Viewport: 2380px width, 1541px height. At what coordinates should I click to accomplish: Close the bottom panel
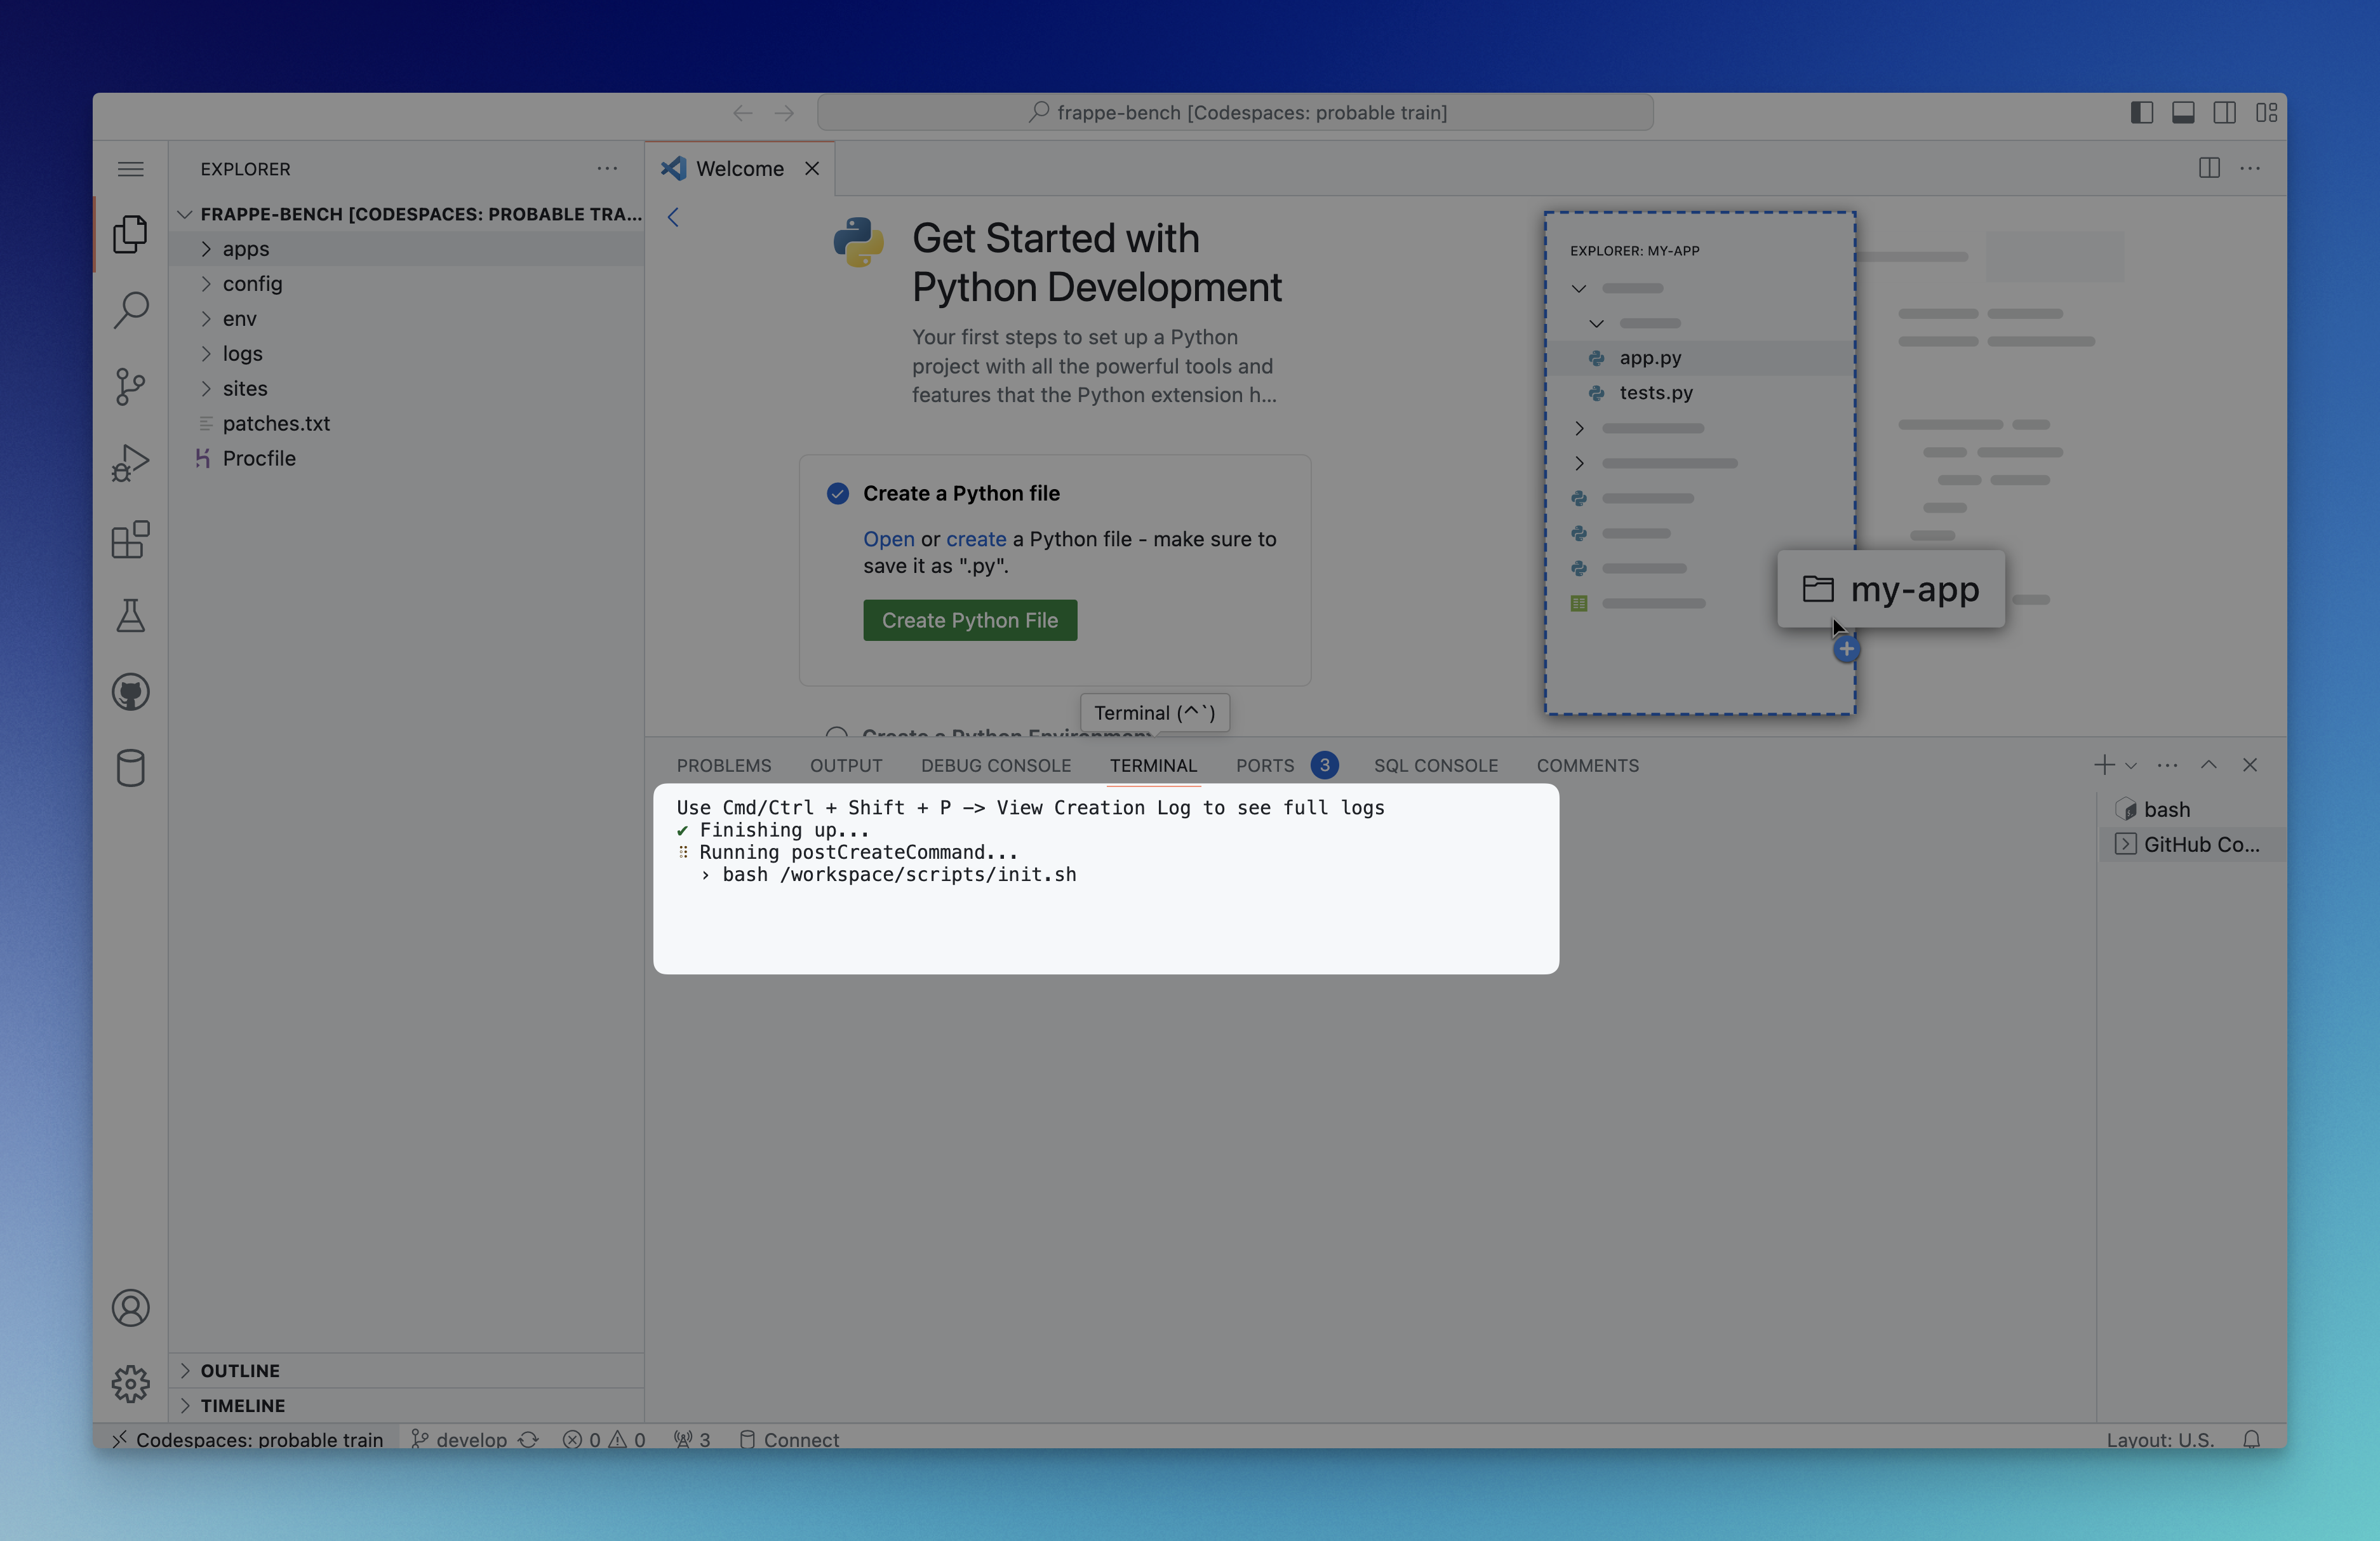pyautogui.click(x=2250, y=765)
